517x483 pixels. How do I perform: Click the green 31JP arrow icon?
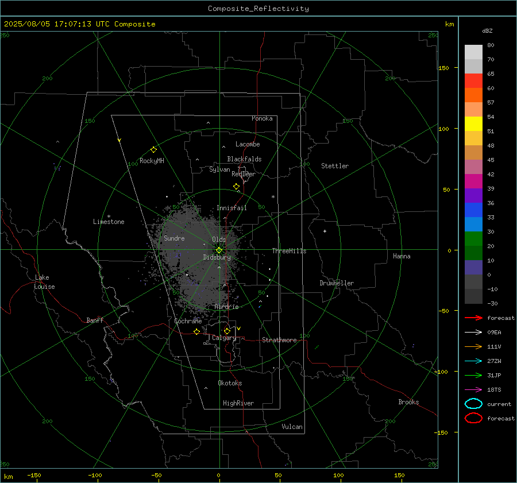point(473,375)
